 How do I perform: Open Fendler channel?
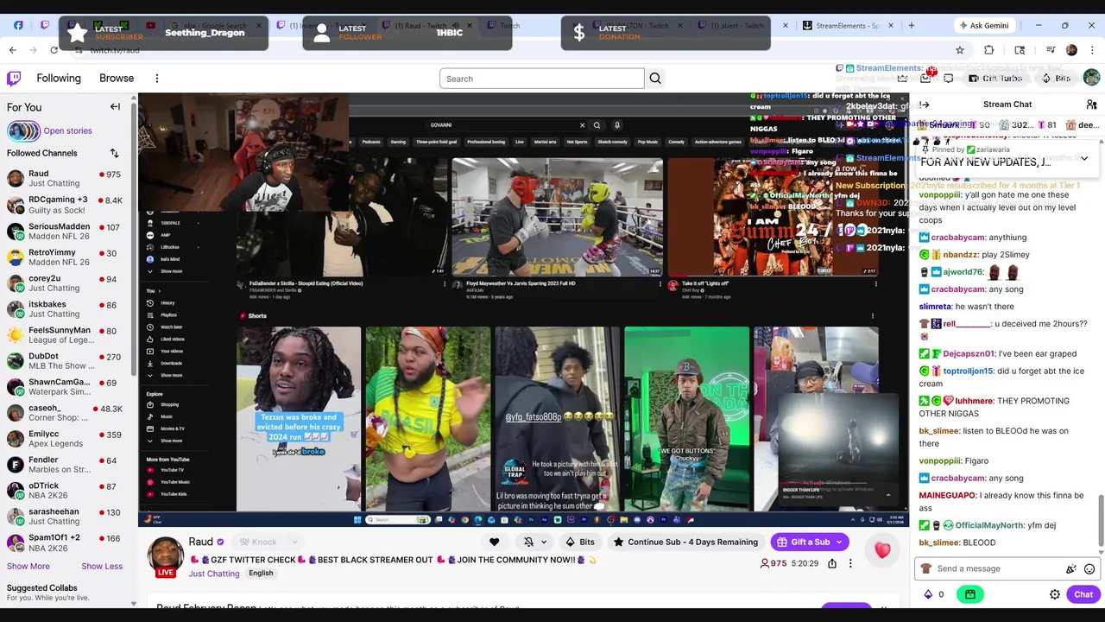[66, 464]
